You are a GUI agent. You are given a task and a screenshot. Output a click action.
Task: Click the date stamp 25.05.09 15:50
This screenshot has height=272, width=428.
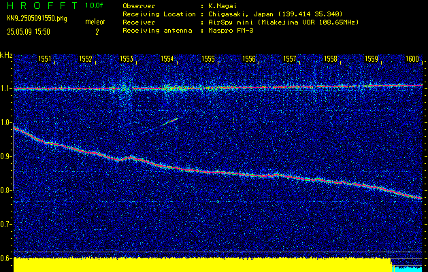click(29, 32)
